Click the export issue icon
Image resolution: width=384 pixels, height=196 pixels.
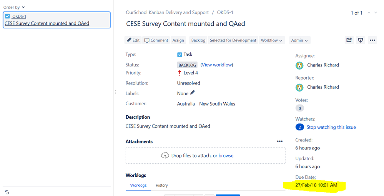pos(361,40)
